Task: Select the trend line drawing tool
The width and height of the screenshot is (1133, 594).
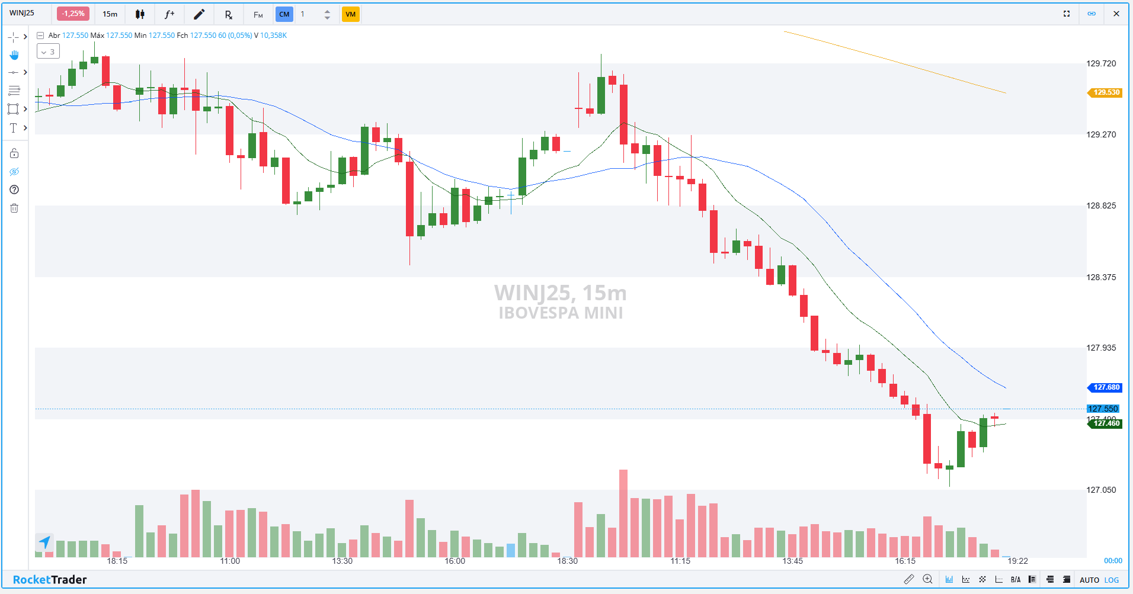Action: tap(13, 72)
